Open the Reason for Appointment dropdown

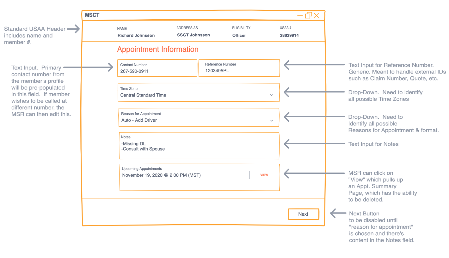click(199, 117)
